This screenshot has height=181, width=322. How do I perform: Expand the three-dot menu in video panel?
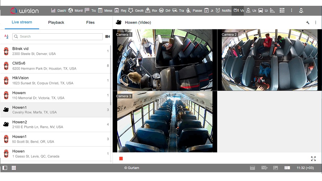(315, 22)
